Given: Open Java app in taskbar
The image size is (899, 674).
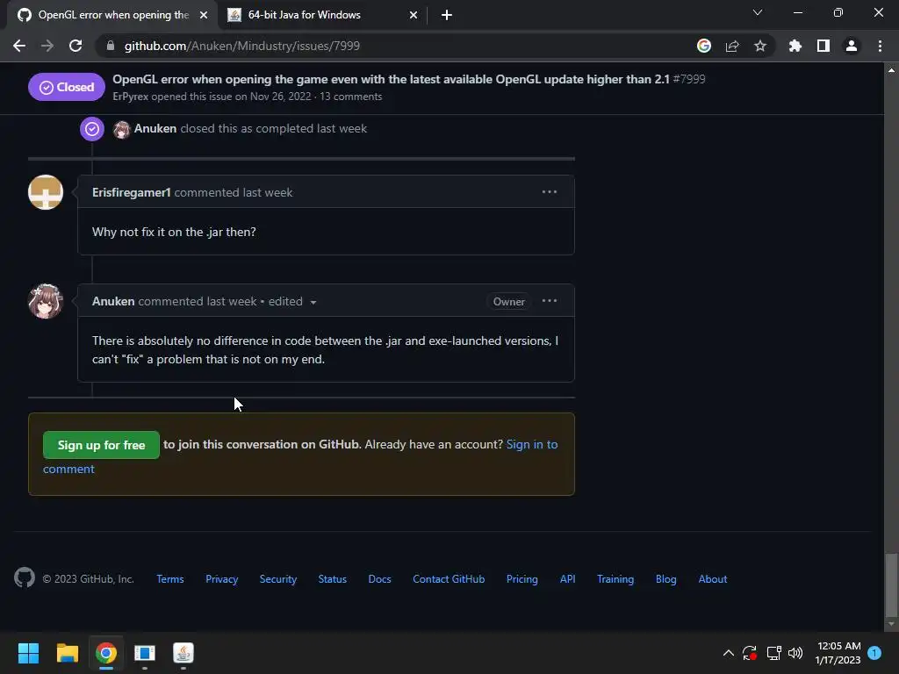Looking at the screenshot, I should (x=183, y=653).
